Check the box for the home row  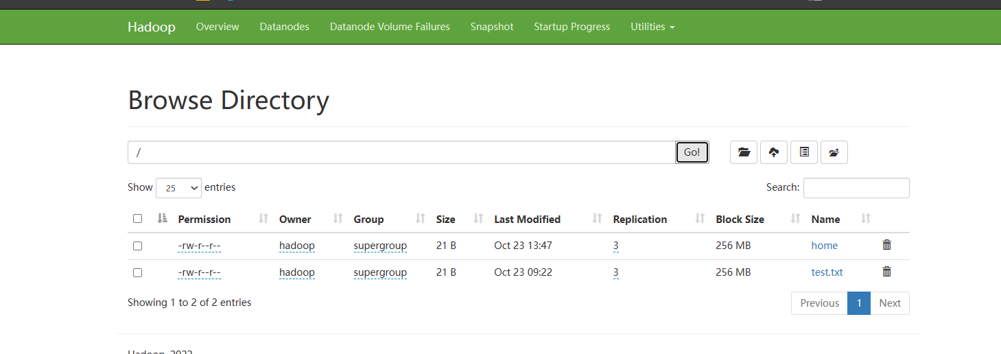tap(137, 246)
